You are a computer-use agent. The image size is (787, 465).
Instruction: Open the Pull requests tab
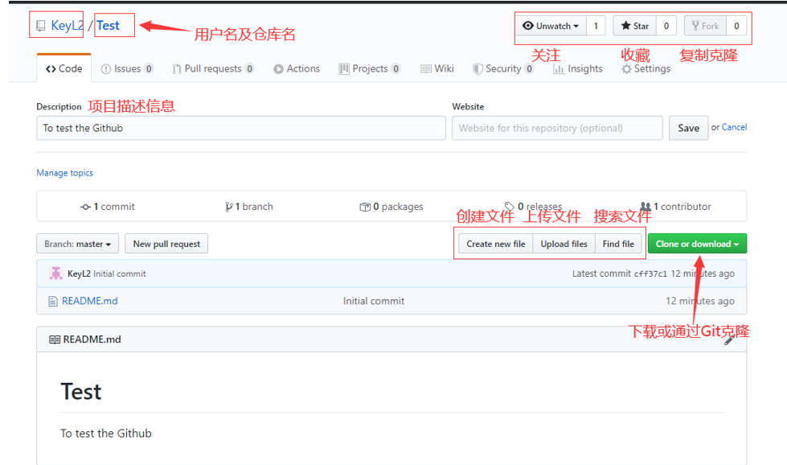213,69
